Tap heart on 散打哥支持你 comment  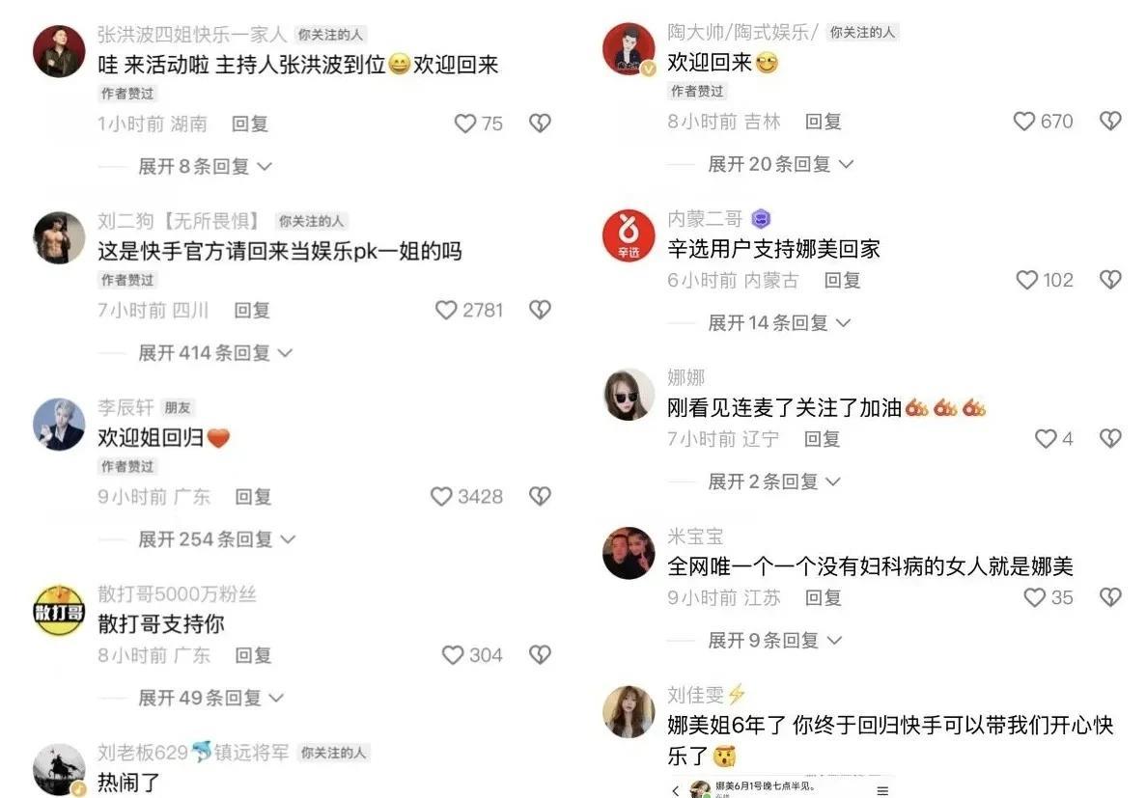(x=453, y=655)
